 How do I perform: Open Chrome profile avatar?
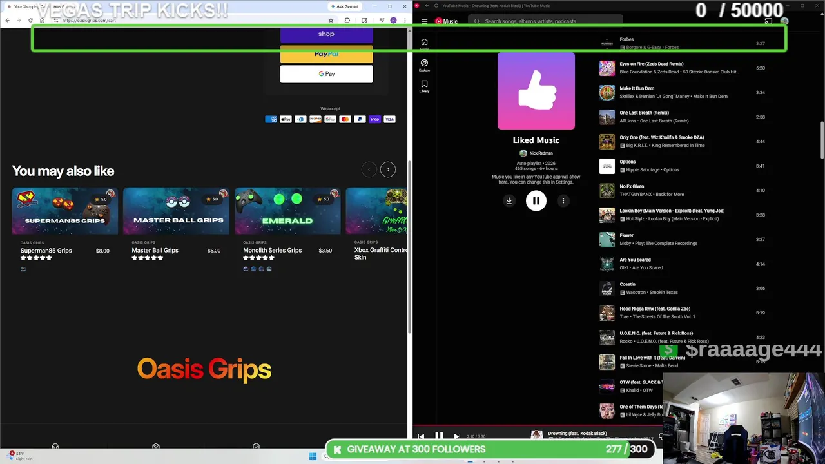click(393, 21)
